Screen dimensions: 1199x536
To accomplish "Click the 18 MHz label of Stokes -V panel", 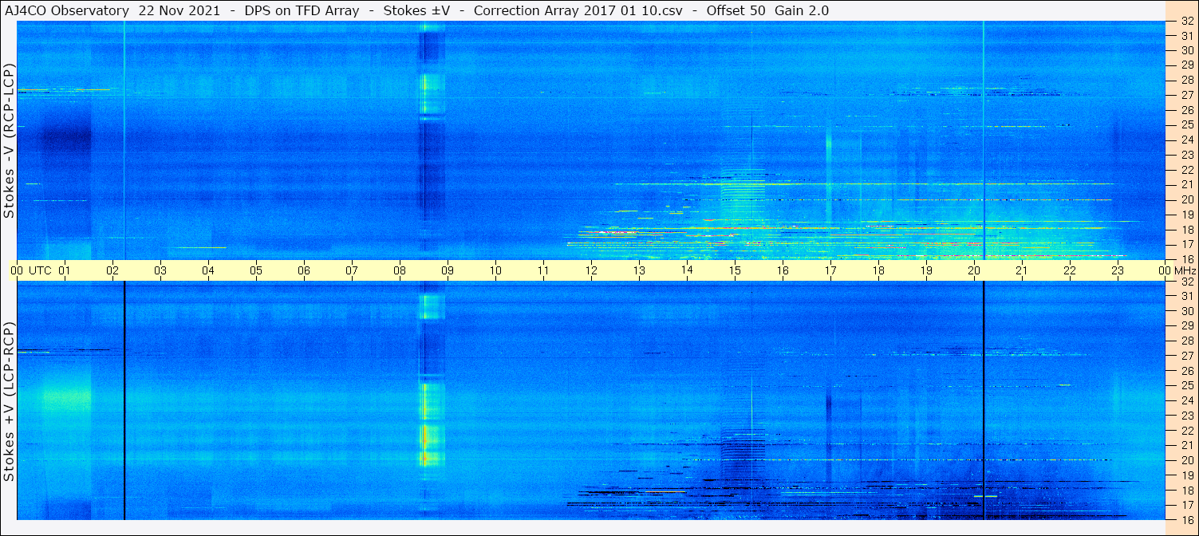I will click(x=1187, y=230).
